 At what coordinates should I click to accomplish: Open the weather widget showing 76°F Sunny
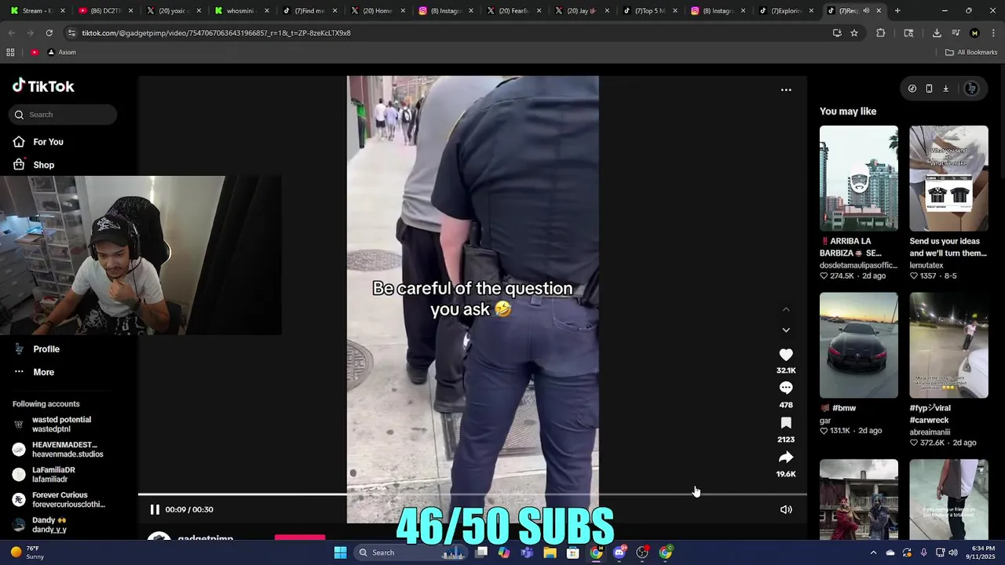(27, 552)
